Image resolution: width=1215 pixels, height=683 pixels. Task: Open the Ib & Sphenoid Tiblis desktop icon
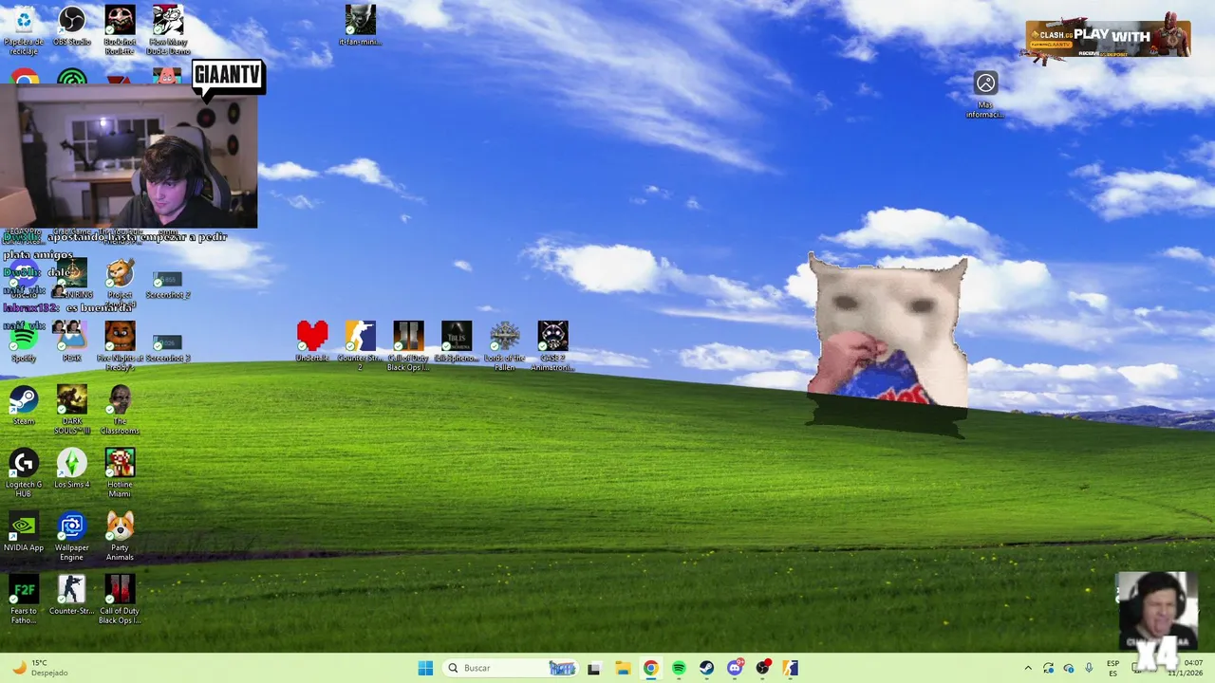coord(457,341)
